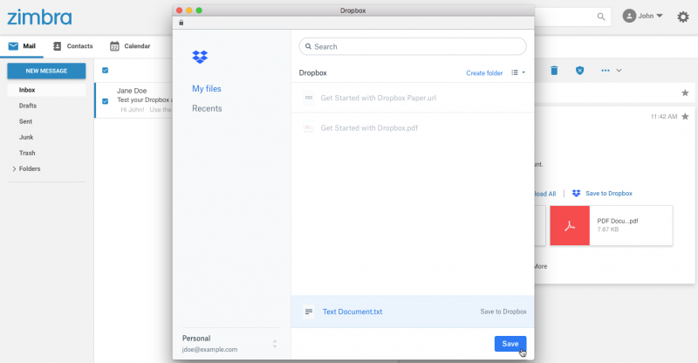This screenshot has height=363, width=698.
Task: Star the 11:42 AM message
Action: (685, 116)
